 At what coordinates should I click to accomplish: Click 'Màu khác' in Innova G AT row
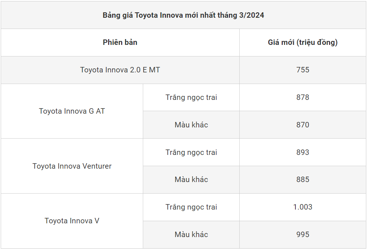(x=191, y=125)
